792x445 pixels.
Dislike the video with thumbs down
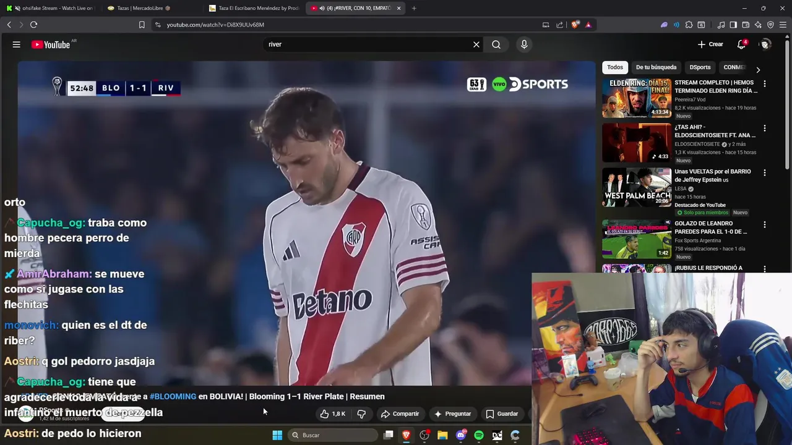(362, 414)
